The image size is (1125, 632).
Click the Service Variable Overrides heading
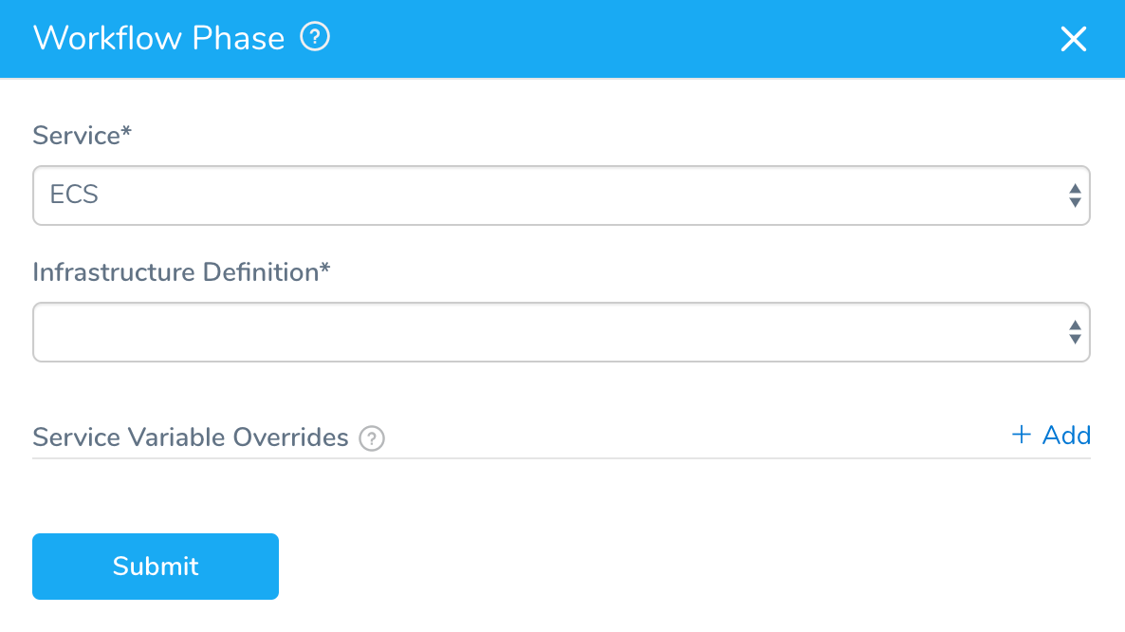coord(190,437)
